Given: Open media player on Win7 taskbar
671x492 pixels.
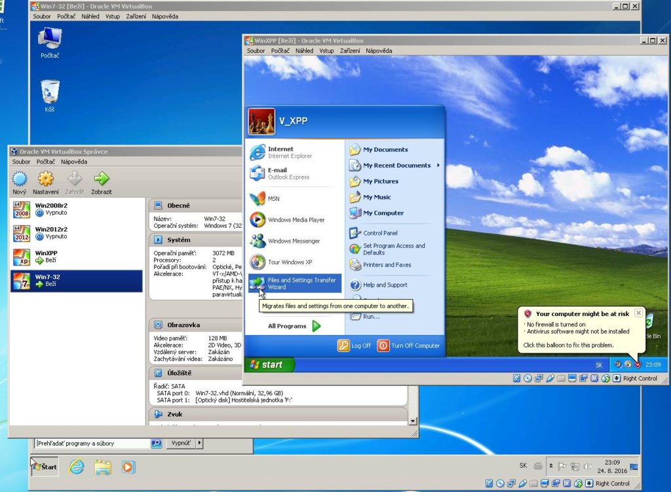Looking at the screenshot, I should coord(128,466).
